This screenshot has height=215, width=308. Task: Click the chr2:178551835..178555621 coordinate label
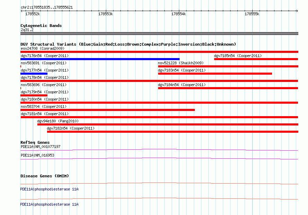tap(47, 8)
